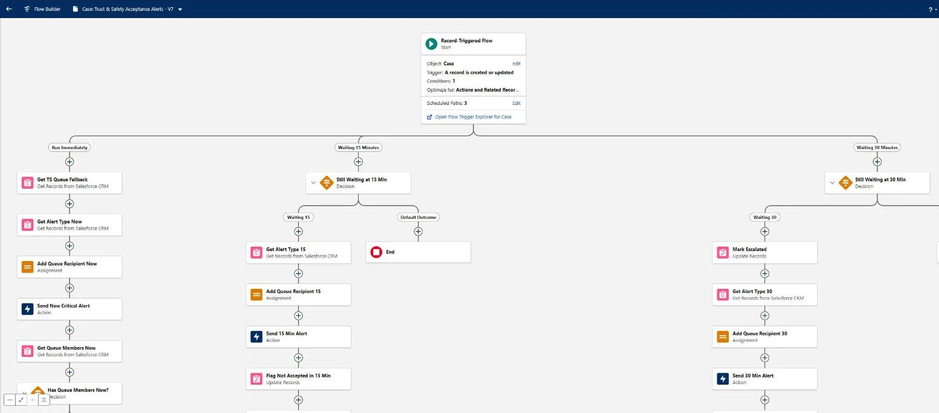Add element above Add Queue Recipient 30
The height and width of the screenshot is (413, 939).
(764, 316)
